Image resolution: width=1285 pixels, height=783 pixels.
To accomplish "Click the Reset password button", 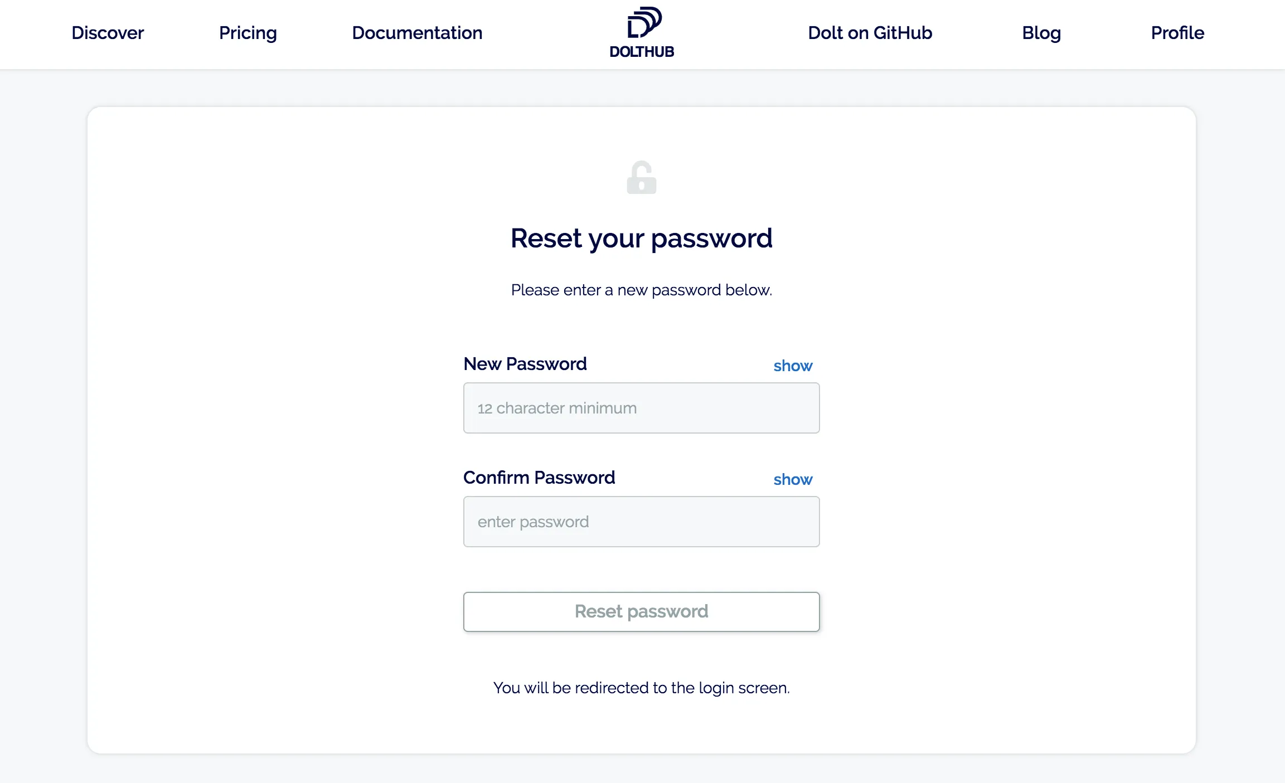I will 641,611.
